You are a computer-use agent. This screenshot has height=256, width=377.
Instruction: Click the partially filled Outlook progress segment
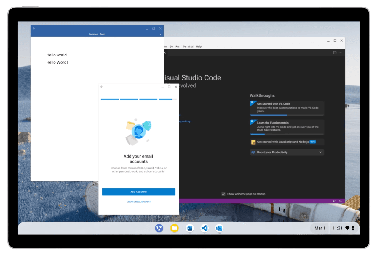click(167, 99)
